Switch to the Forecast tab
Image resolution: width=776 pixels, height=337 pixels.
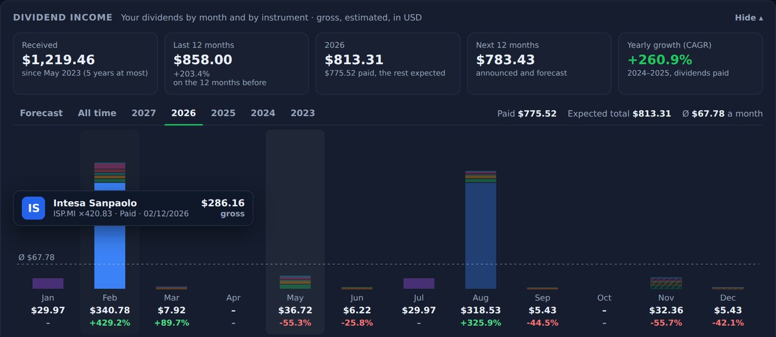(41, 113)
